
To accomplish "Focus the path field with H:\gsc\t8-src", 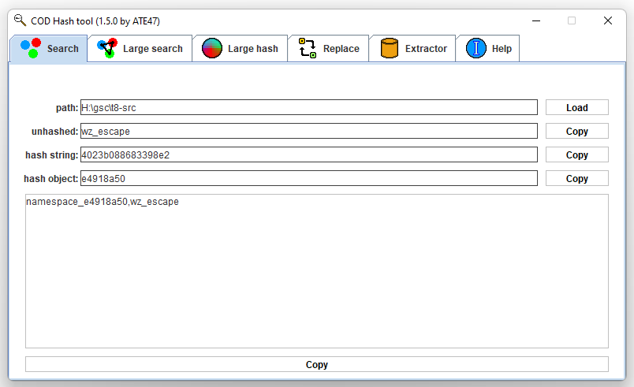I will pos(309,107).
